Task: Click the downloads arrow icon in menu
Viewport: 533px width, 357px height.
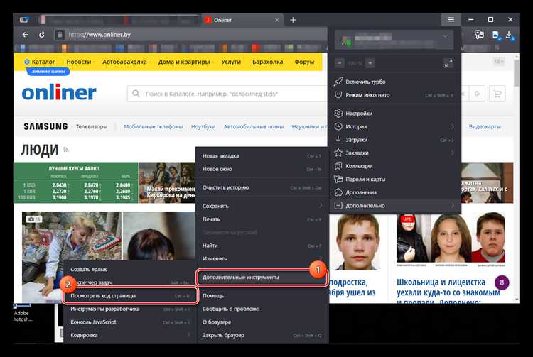Action: [338, 140]
